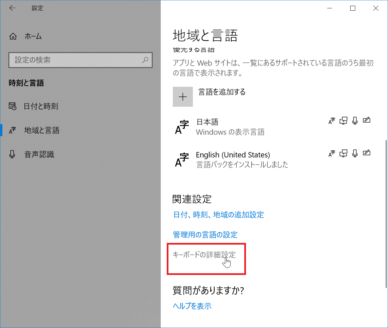
Task: Focus the 設定の検索 input field
Action: 75,60
